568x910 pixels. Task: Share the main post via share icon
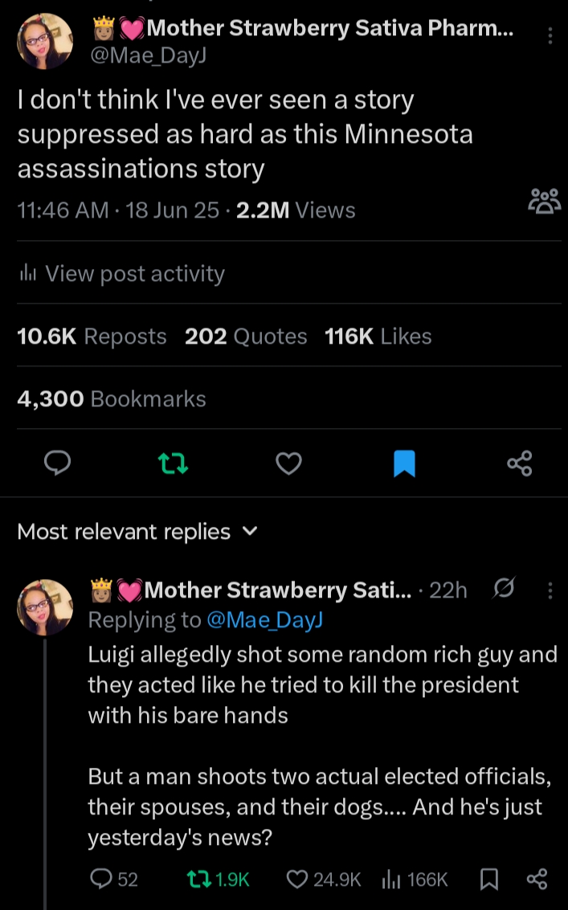tap(520, 463)
